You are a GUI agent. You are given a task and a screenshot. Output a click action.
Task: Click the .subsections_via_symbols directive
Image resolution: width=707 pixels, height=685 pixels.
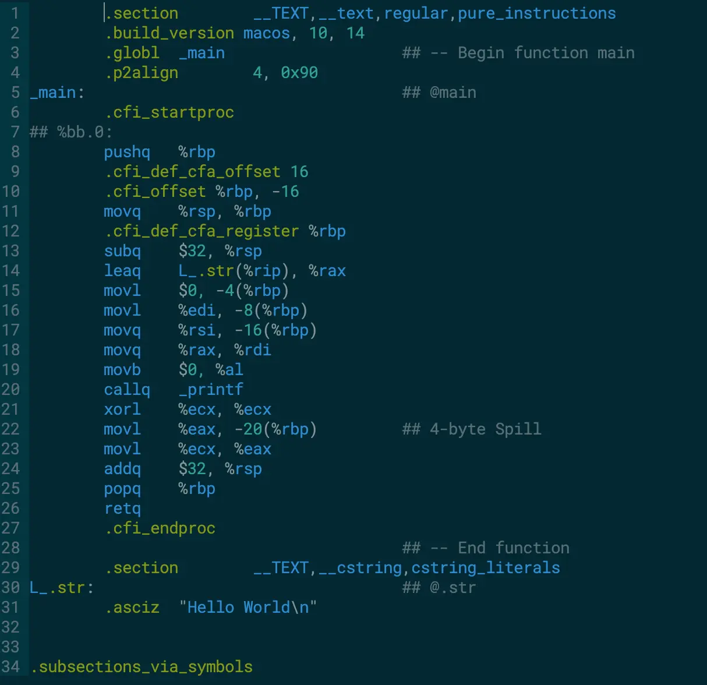click(142, 667)
